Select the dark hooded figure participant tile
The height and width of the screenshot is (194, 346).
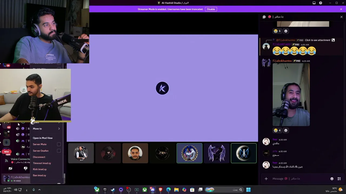(x=108, y=153)
